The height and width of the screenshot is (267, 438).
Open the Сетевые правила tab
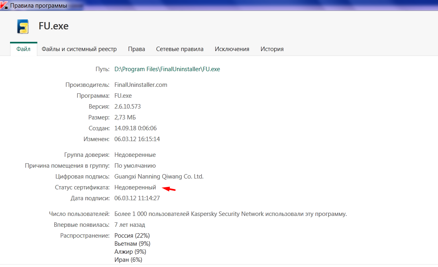pyautogui.click(x=179, y=49)
